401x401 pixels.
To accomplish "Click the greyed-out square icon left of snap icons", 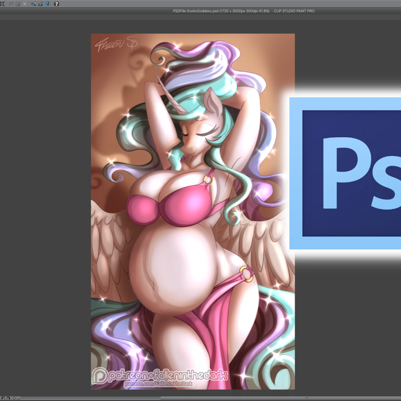I will tap(25, 4).
